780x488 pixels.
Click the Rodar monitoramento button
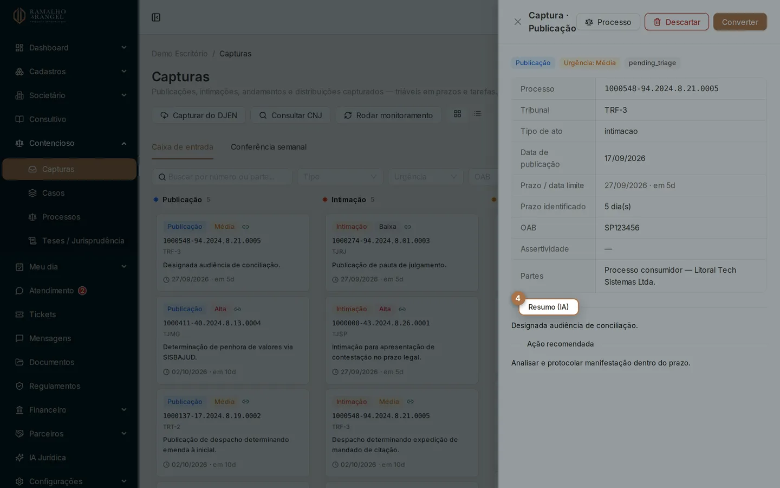coord(388,115)
